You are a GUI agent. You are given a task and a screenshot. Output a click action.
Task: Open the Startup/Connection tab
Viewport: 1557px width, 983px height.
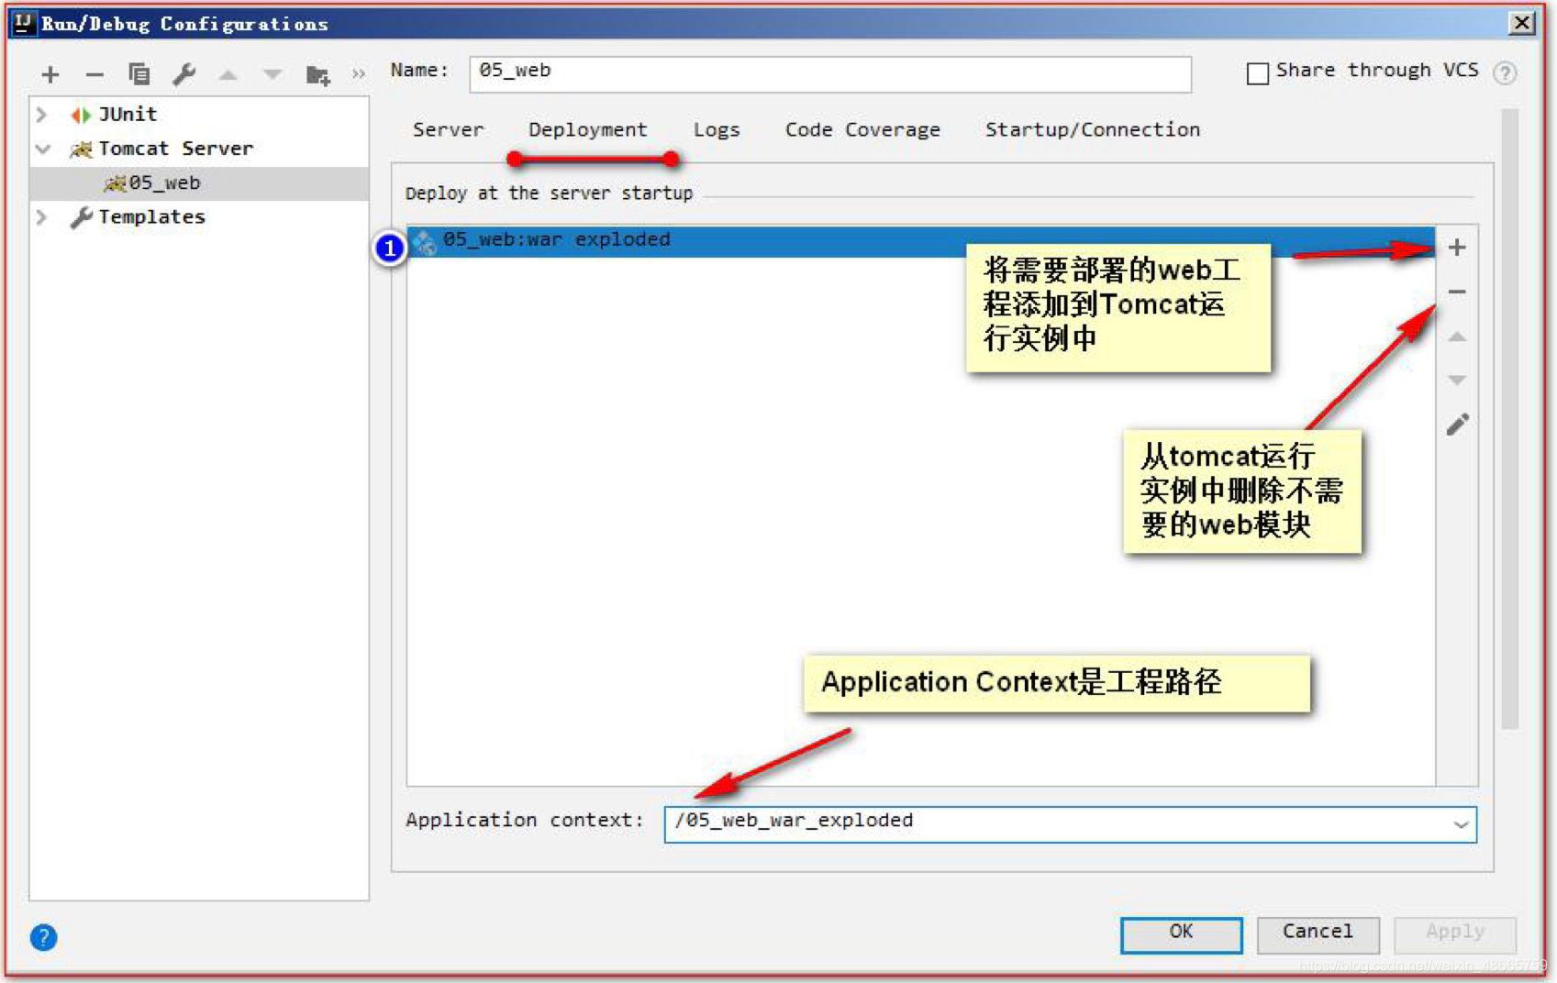click(1092, 130)
